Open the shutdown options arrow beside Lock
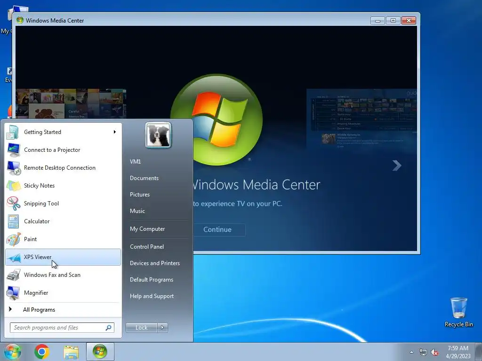The image size is (482, 361). pos(162,328)
